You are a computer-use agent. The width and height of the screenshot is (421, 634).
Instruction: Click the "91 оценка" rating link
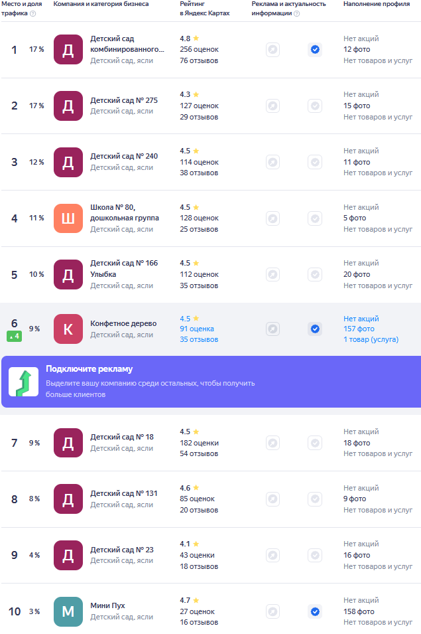pos(197,329)
